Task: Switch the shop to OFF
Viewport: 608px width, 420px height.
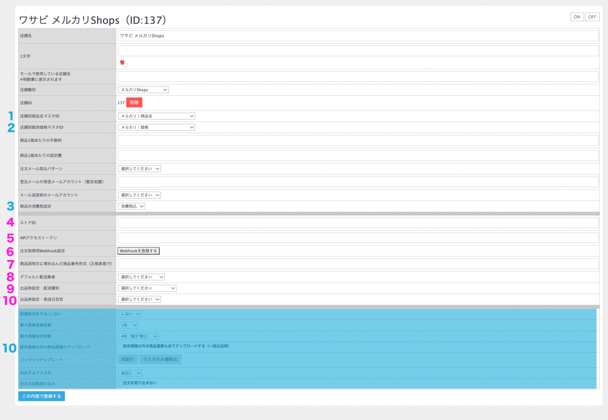Action: pyautogui.click(x=592, y=17)
